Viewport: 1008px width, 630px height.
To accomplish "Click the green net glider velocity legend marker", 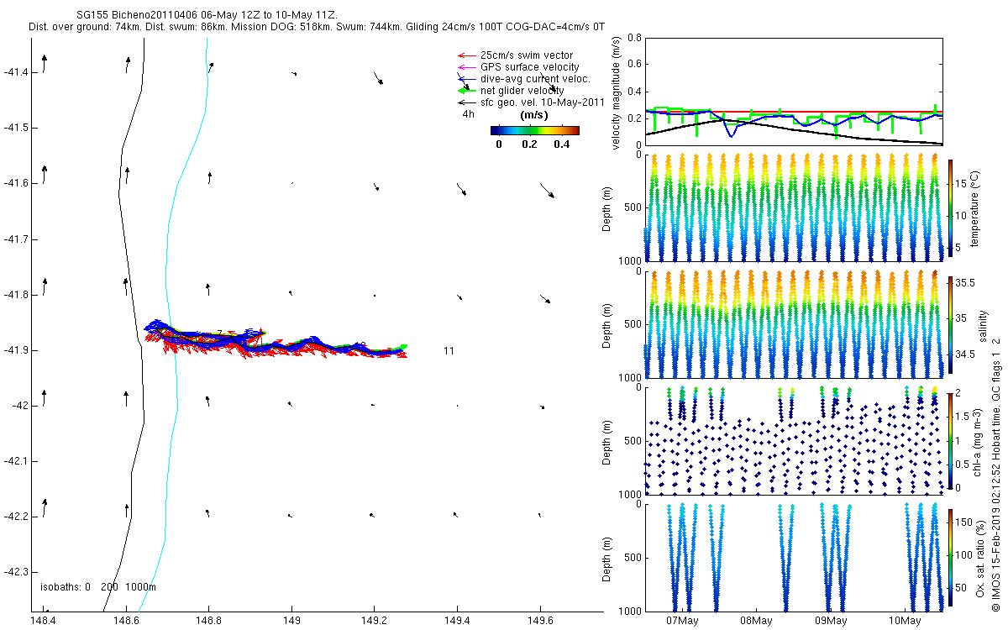I will [x=465, y=90].
